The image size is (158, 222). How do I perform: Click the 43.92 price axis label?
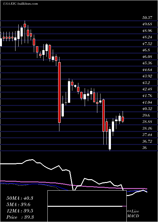[147, 76]
